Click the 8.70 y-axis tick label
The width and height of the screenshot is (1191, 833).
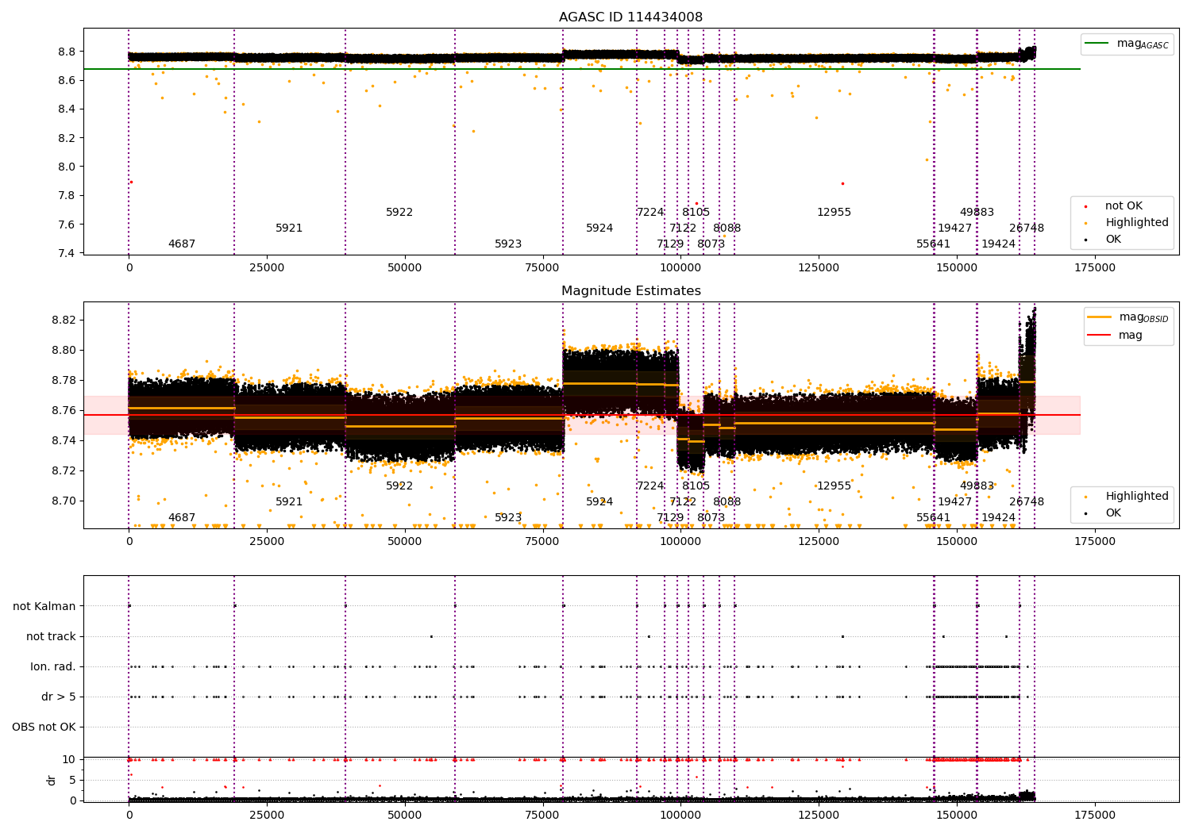tap(64, 501)
